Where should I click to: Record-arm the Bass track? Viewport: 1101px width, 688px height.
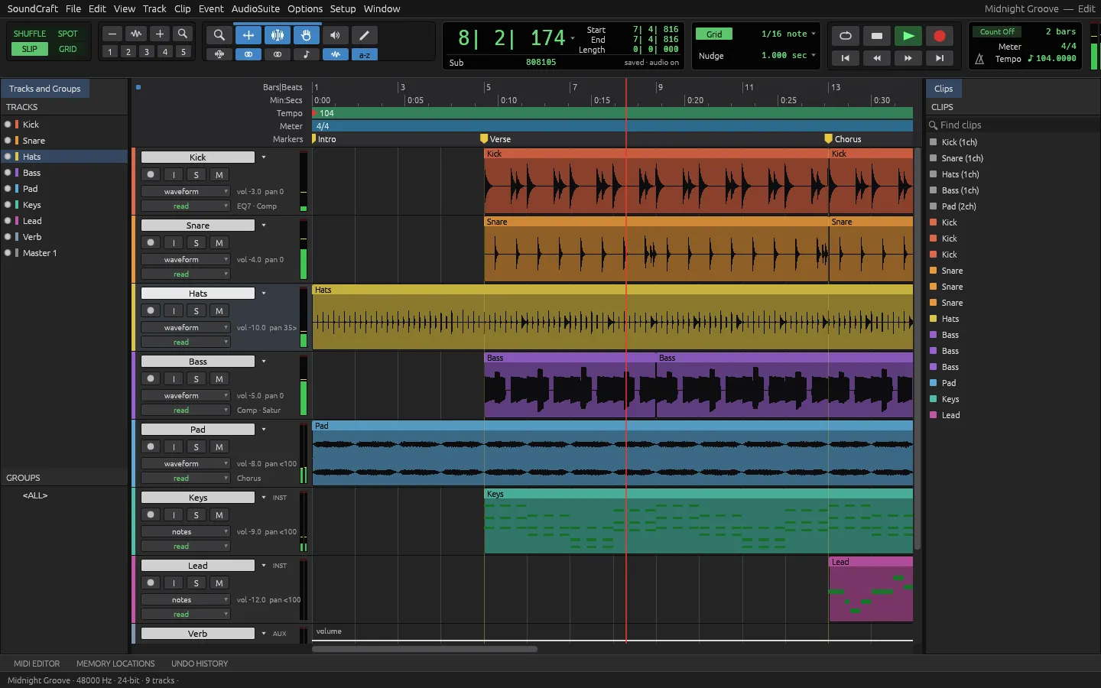(x=151, y=379)
